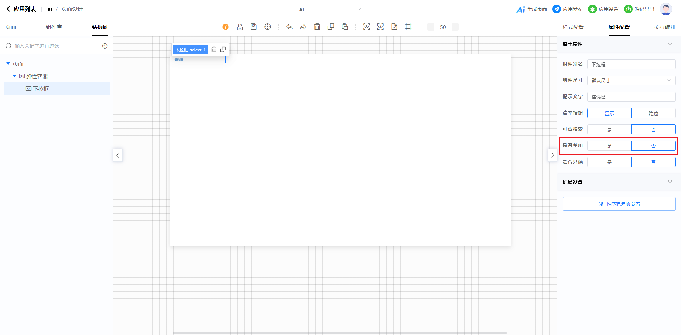Image resolution: width=681 pixels, height=335 pixels.
Task: Switch to the 组件库 tab
Action: tap(54, 27)
